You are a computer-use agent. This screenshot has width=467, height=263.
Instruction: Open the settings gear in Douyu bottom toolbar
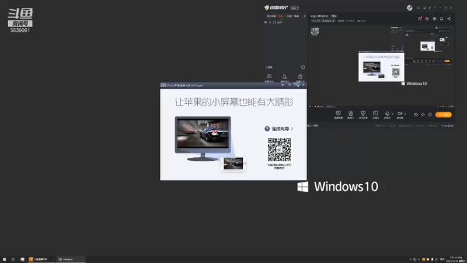(430, 115)
